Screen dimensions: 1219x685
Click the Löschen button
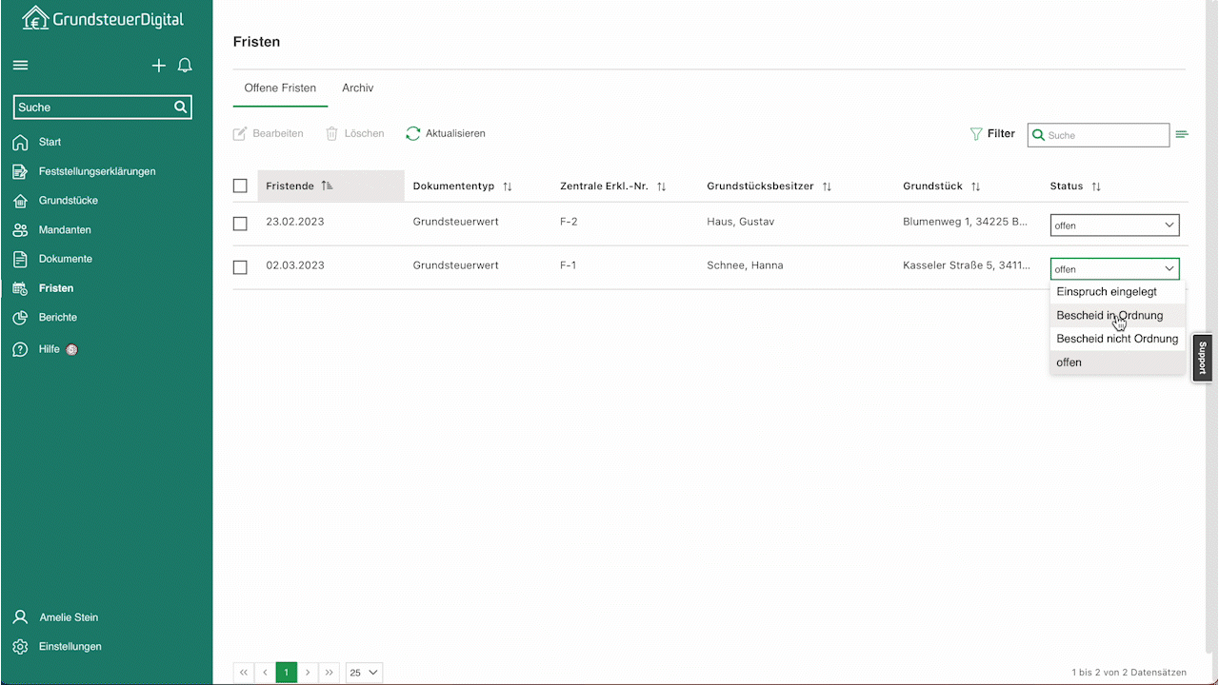354,134
